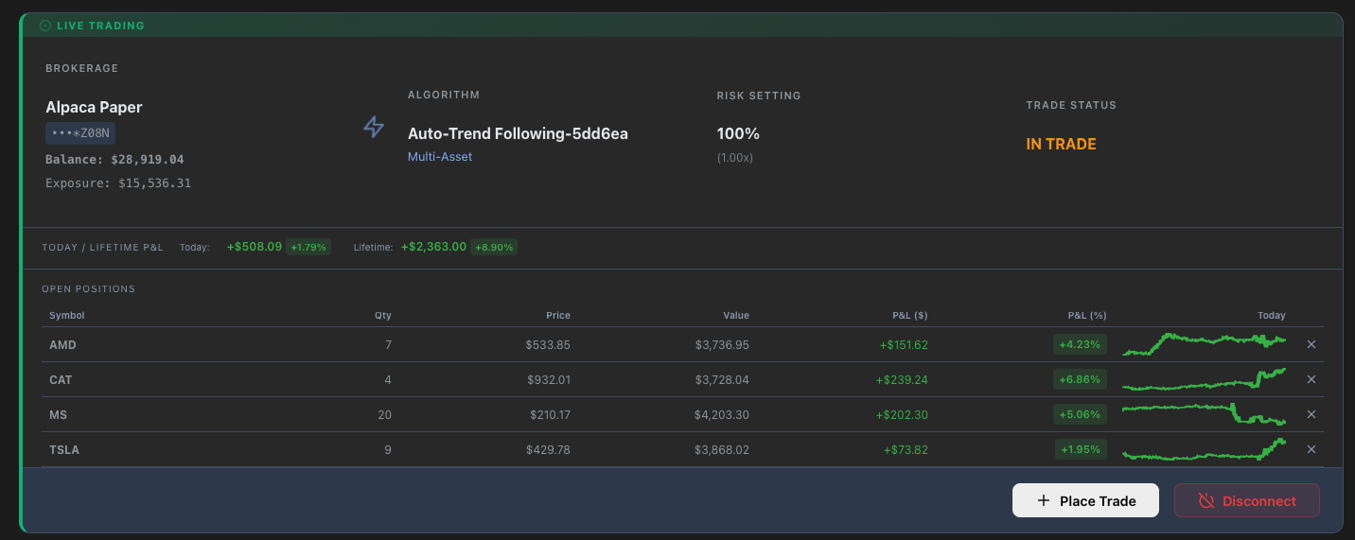Click the +1.79% today badge

(308, 247)
